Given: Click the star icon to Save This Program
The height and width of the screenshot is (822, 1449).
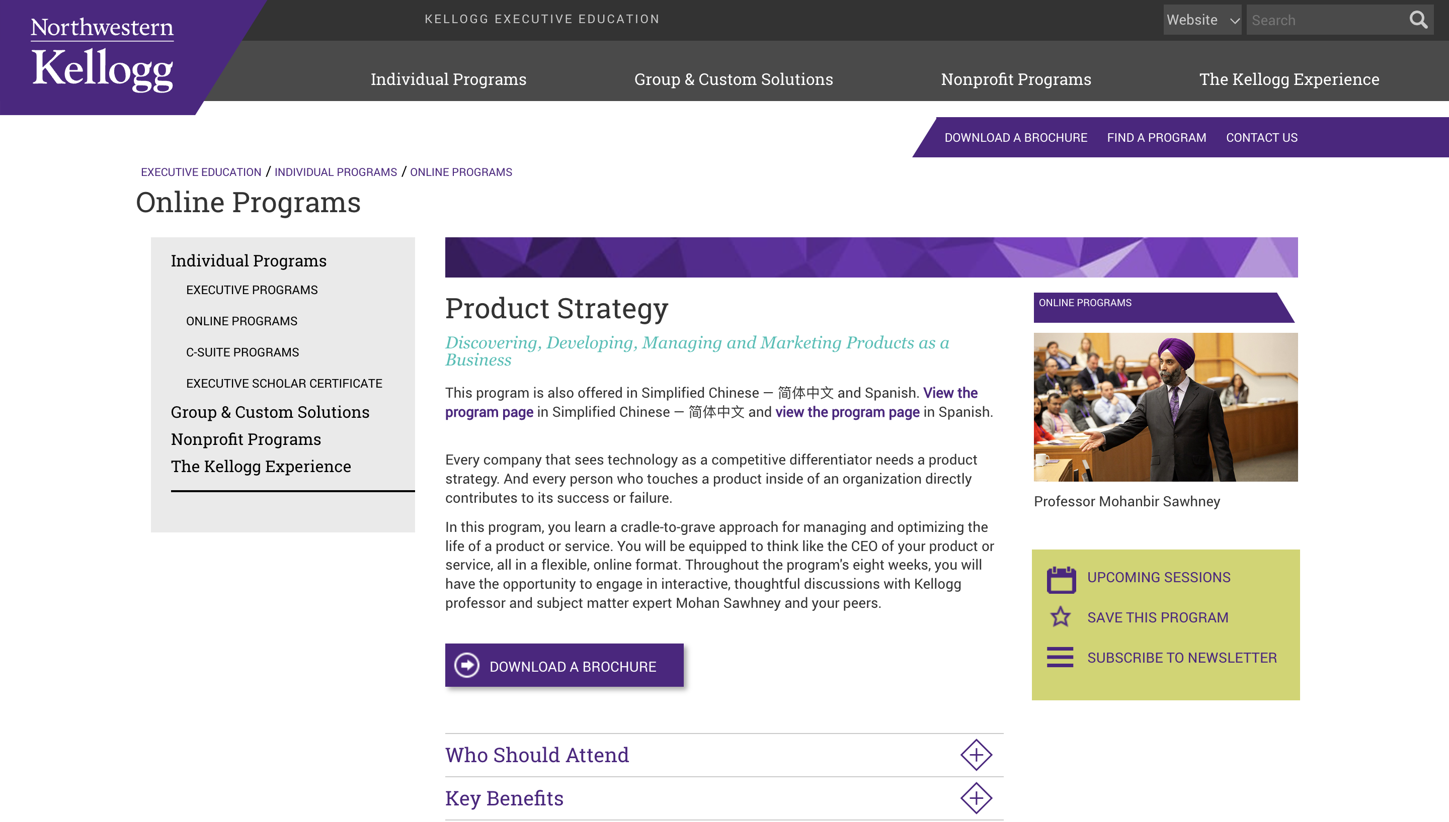Looking at the screenshot, I should (x=1061, y=617).
